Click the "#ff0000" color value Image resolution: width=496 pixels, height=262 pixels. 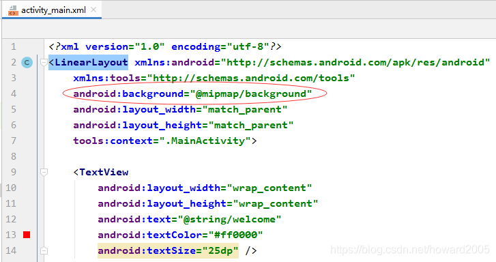pyautogui.click(x=235, y=235)
